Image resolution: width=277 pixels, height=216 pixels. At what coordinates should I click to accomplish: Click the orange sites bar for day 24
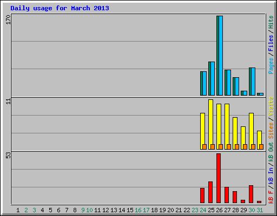coord(205,147)
